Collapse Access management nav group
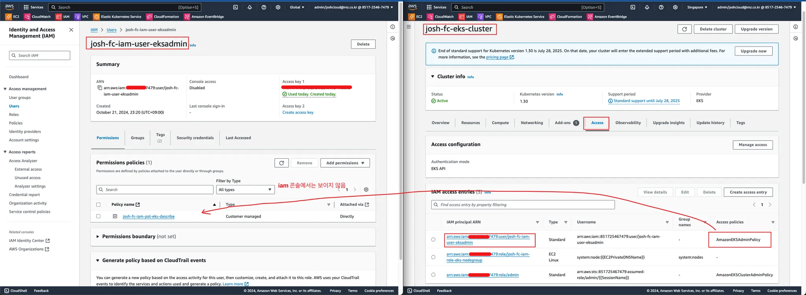Image resolution: width=806 pixels, height=295 pixels. pyautogui.click(x=5, y=89)
